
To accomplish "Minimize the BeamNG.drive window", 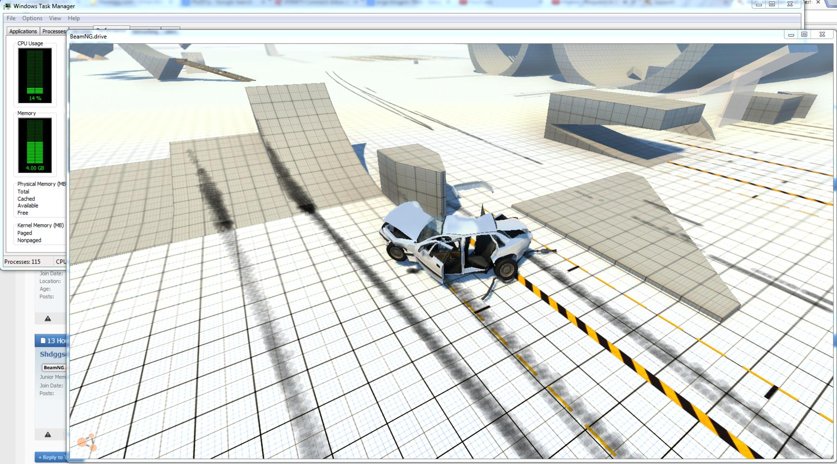I will (791, 35).
